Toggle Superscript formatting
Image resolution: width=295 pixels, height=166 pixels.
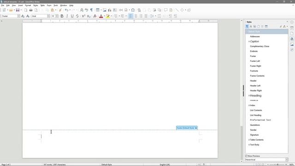[83, 16]
